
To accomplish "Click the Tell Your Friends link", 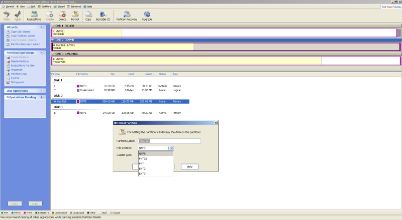I will tap(391, 7).
